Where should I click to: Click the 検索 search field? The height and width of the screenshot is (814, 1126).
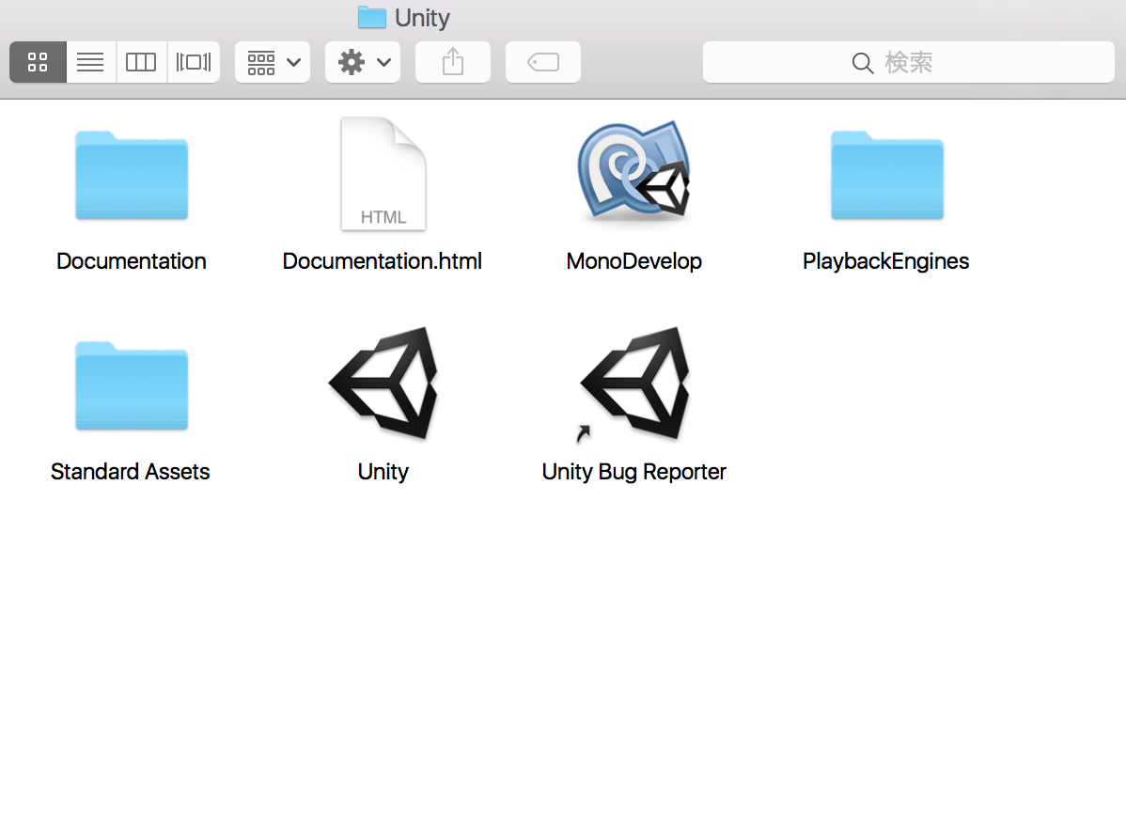(x=908, y=62)
